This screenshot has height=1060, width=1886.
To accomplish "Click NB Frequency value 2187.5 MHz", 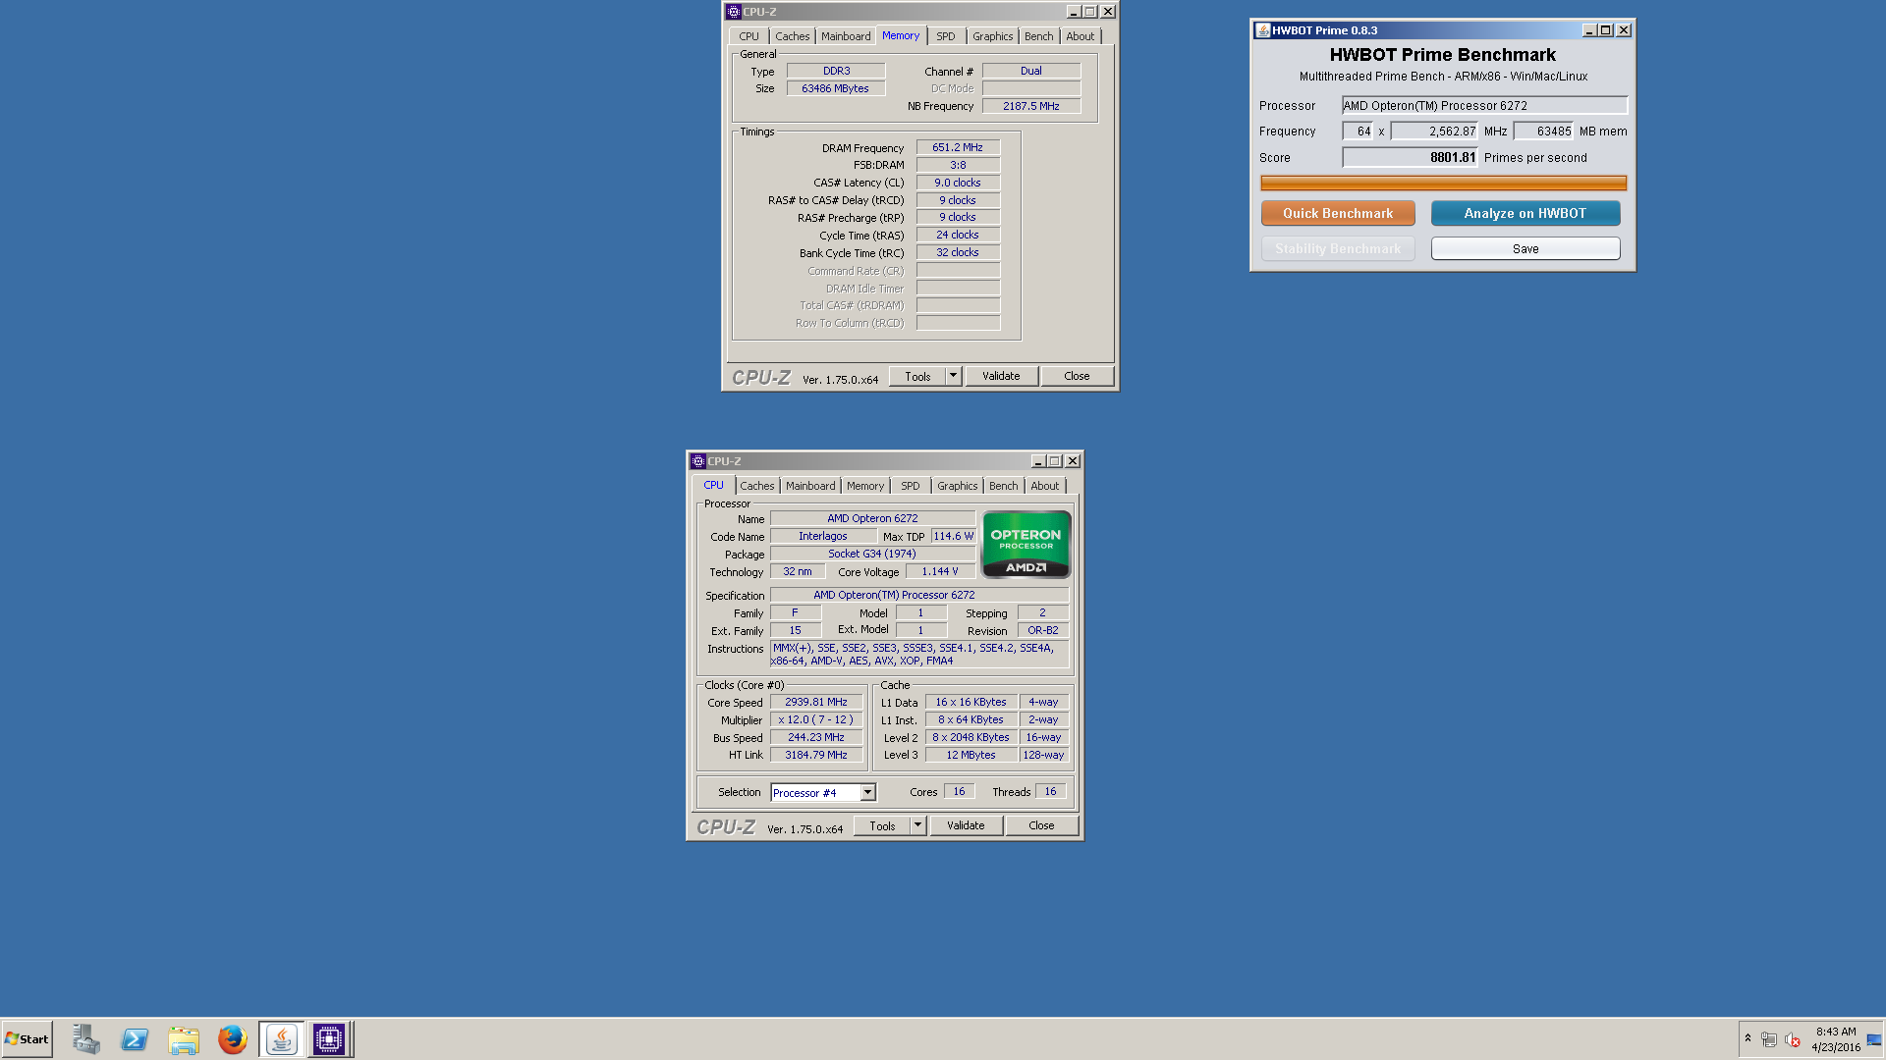I will pyautogui.click(x=1031, y=106).
